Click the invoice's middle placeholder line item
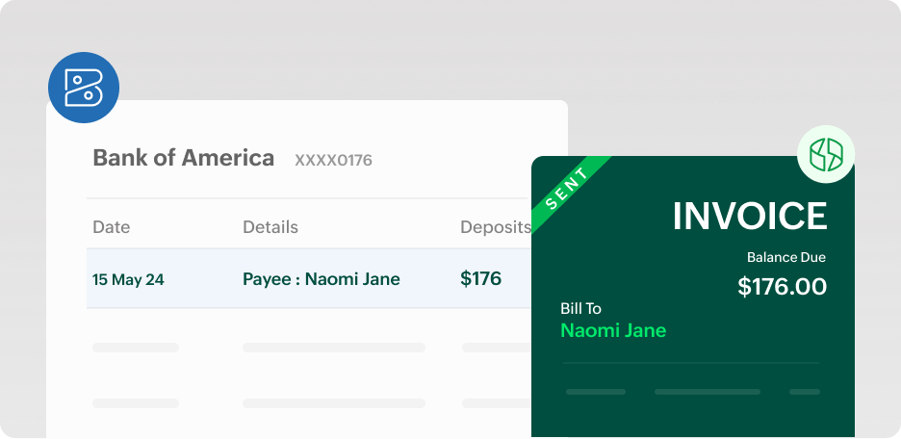Viewport: 901px width, 439px height. tap(707, 392)
